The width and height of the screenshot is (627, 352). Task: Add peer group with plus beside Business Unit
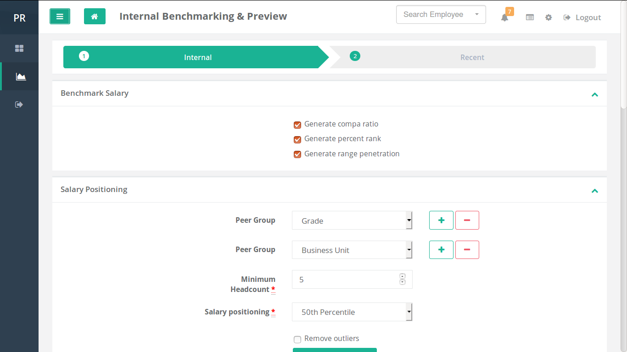441,250
